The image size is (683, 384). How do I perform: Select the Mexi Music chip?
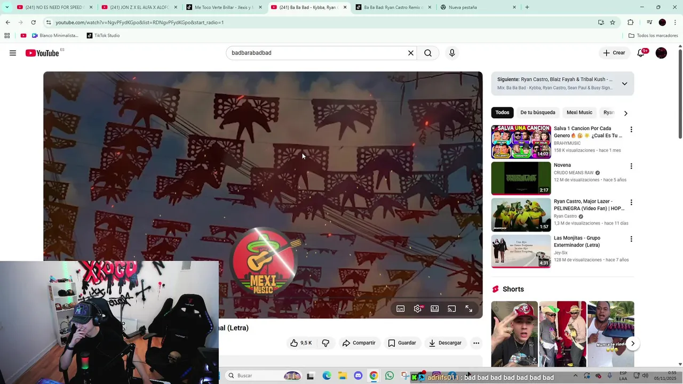tap(579, 113)
